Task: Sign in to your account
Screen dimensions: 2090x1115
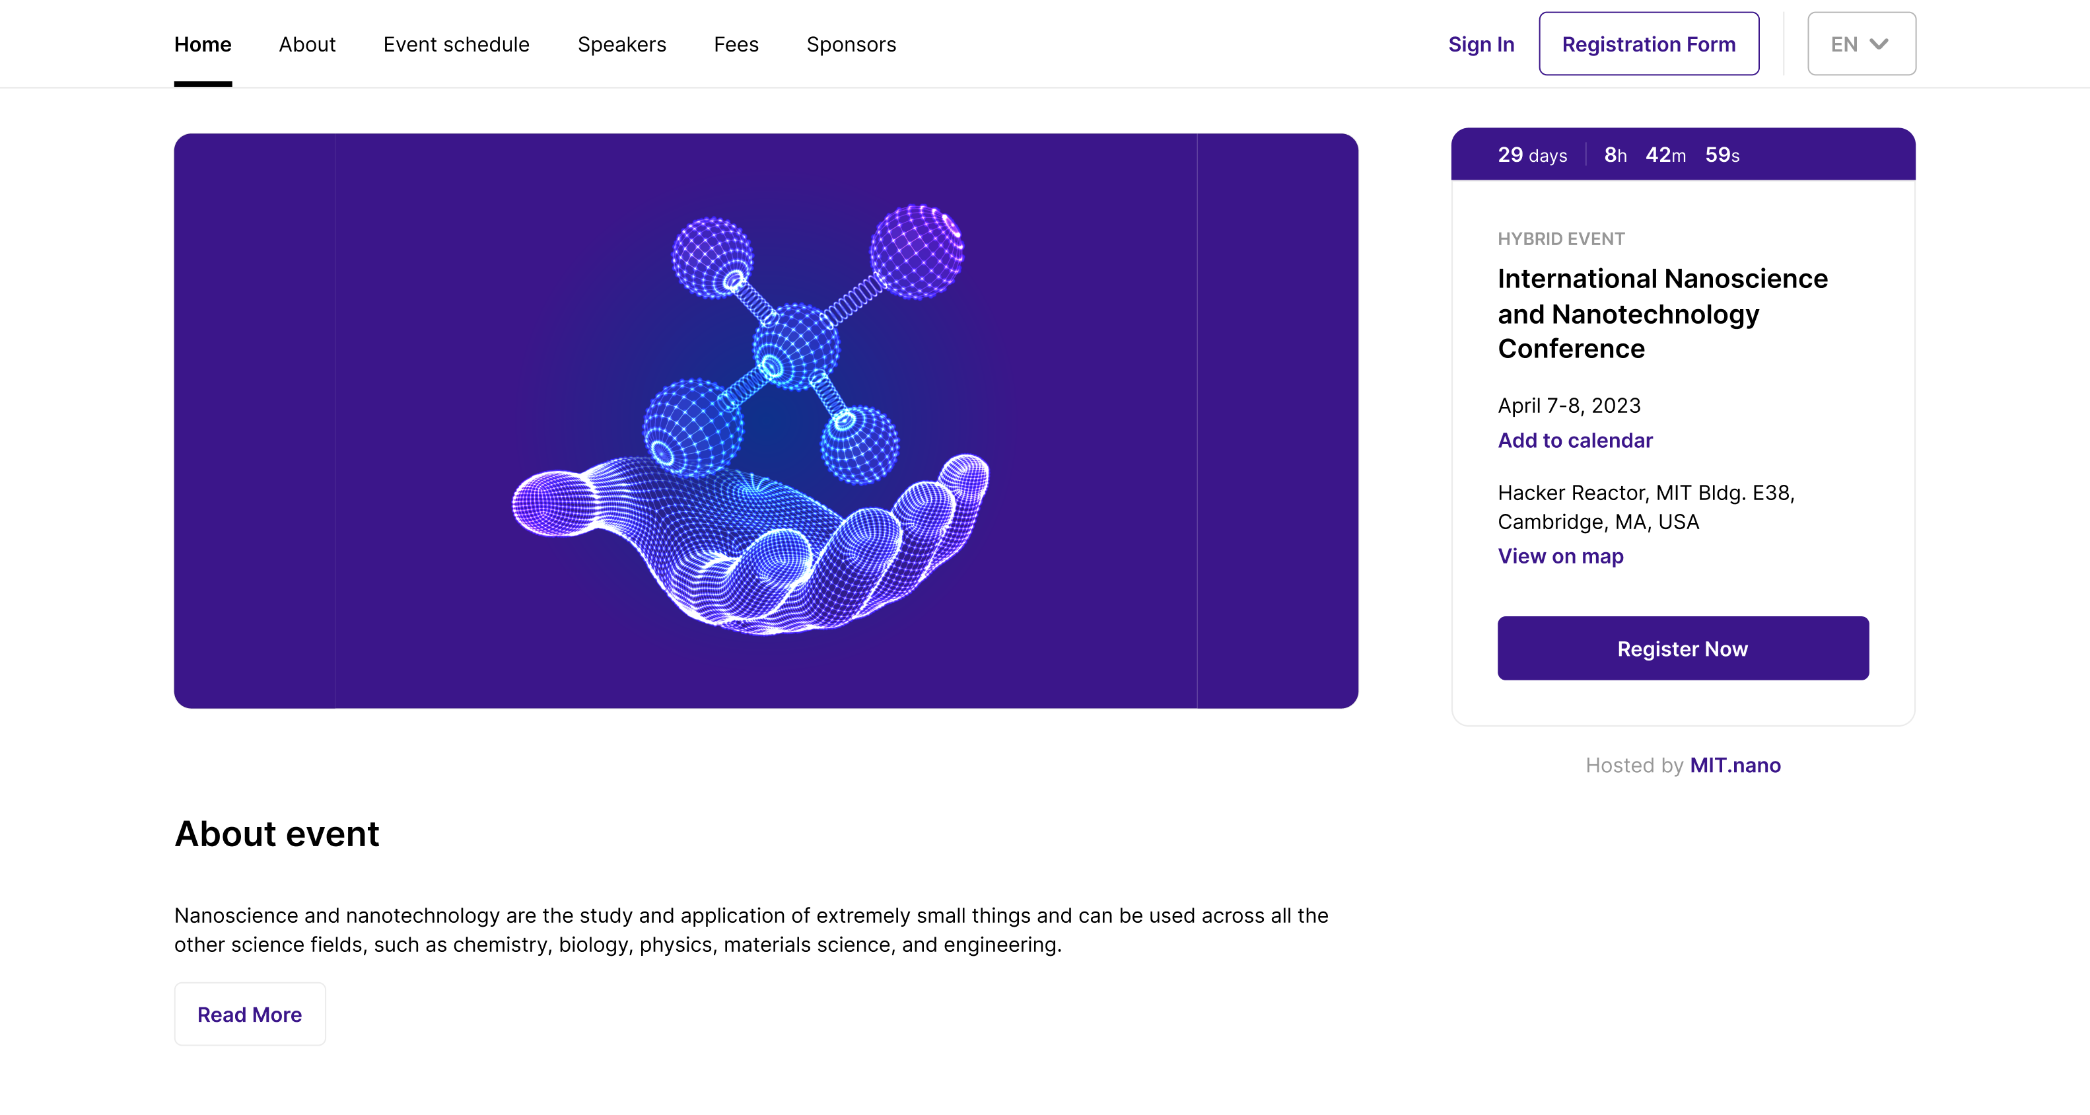Action: (x=1480, y=45)
